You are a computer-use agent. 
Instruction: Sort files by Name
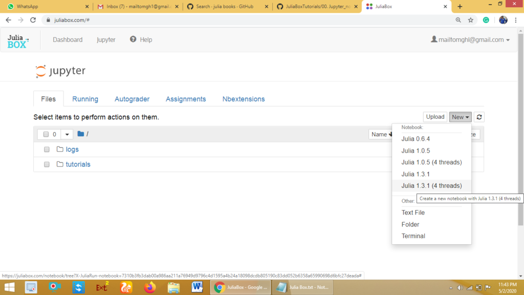click(381, 134)
